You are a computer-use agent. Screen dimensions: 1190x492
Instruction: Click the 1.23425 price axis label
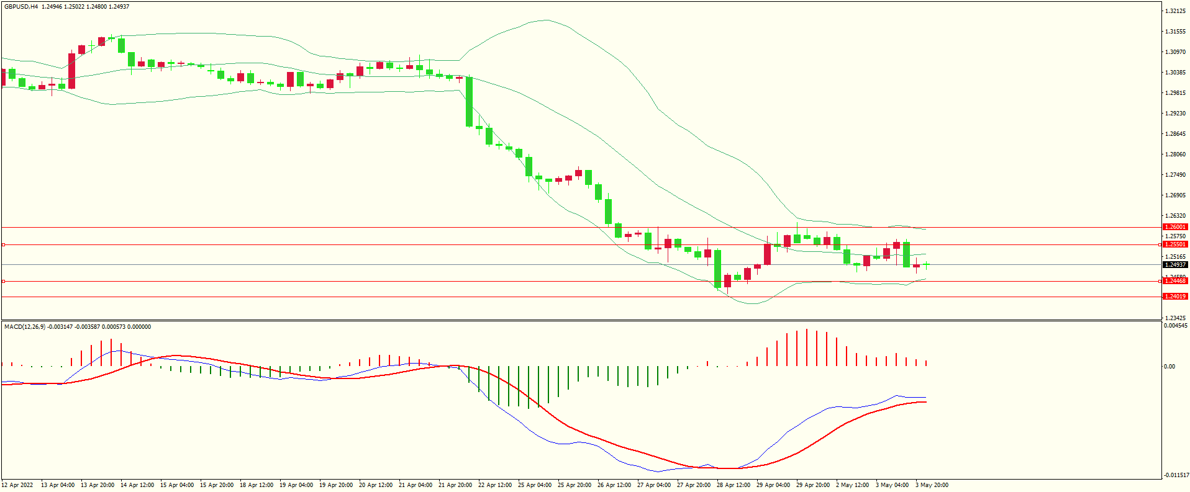(x=1175, y=318)
